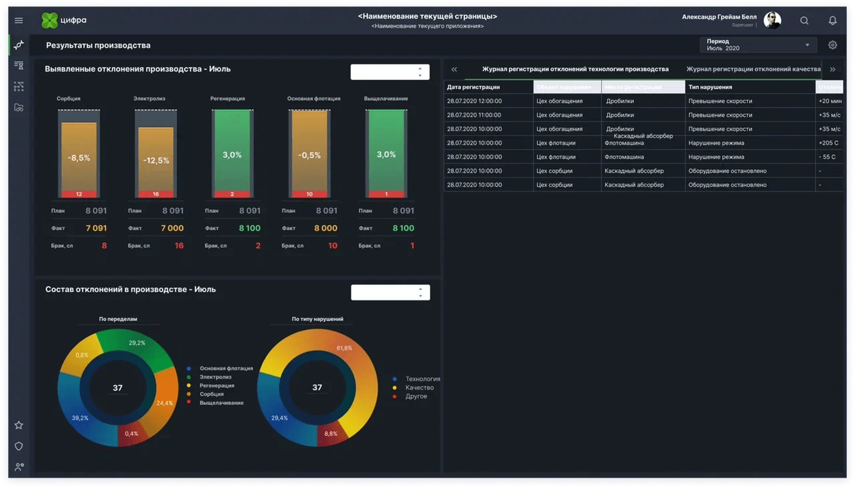Click the previous tabs double-chevron arrow

[454, 69]
